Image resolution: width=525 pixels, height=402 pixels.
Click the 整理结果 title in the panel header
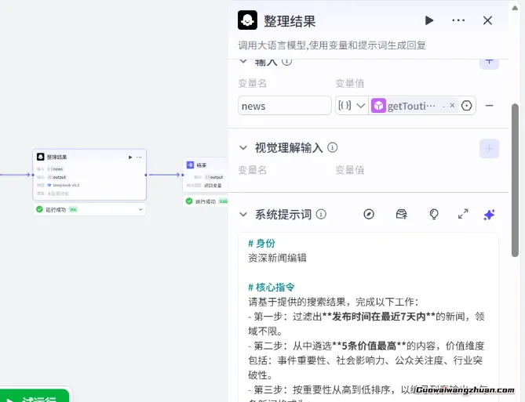pyautogui.click(x=290, y=21)
